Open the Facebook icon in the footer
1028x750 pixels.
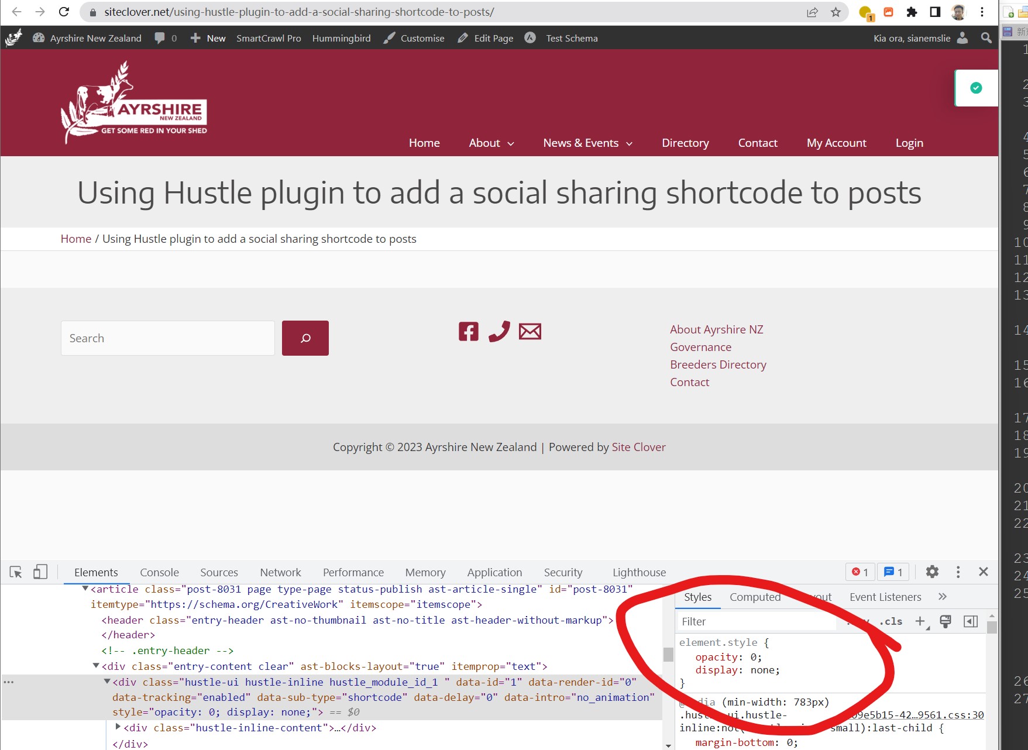point(469,331)
